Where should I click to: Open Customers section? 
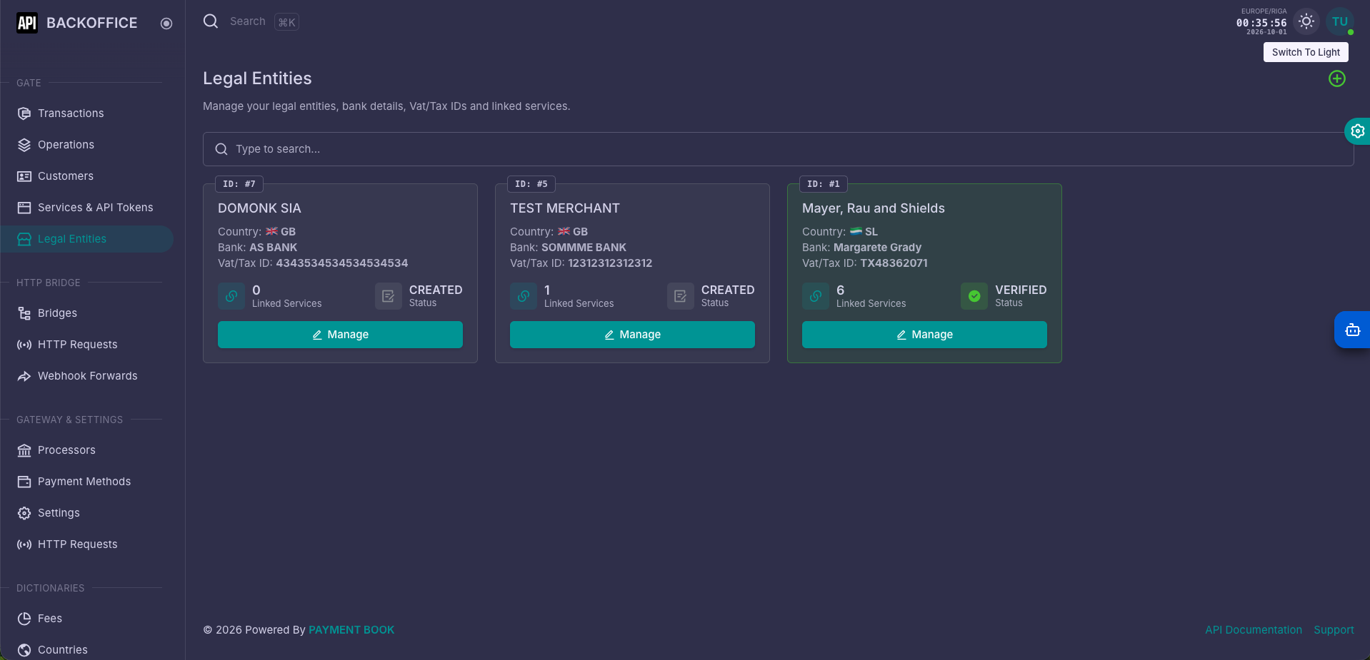coord(86,176)
